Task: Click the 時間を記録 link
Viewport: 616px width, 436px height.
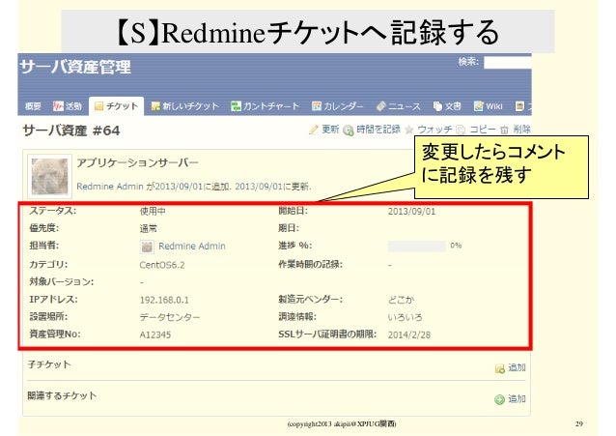Action: tap(378, 130)
